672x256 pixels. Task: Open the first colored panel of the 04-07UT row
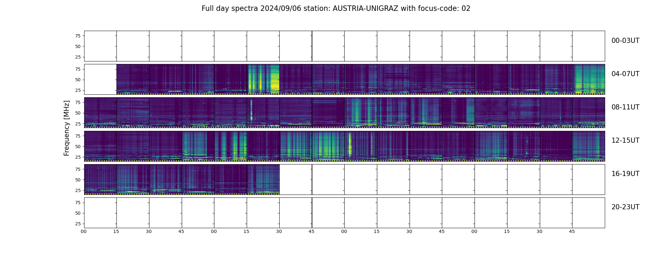(x=133, y=79)
